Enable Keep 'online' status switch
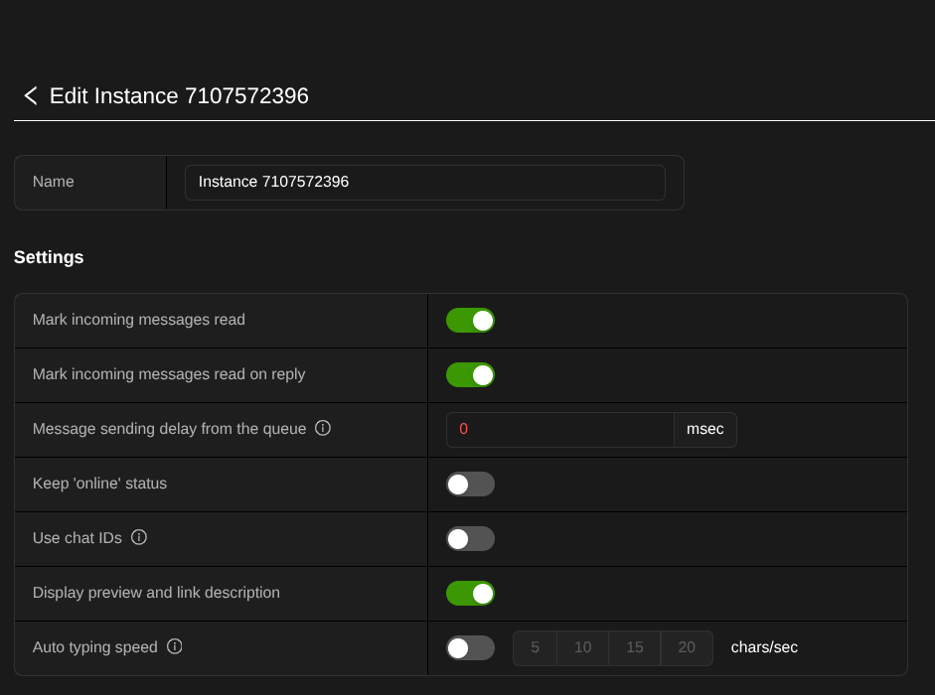Viewport: 935px width, 695px height. 471,484
